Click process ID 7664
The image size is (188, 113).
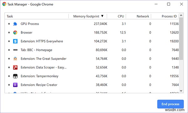click(175, 85)
